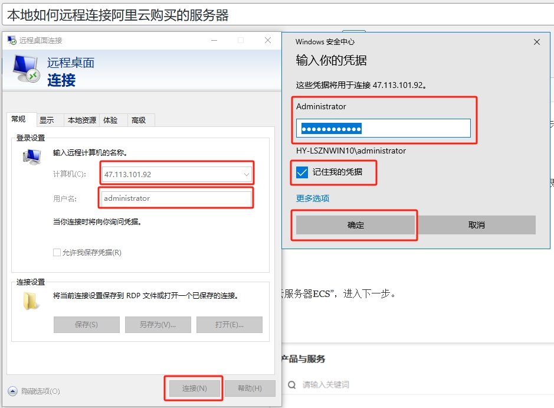554x408 pixels.
Task: Click the 用户名 administrator field
Action: tap(176, 198)
